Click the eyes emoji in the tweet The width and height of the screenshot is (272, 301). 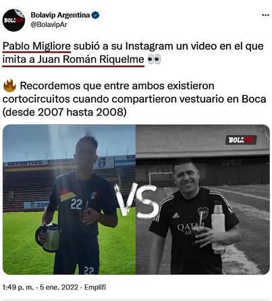click(x=154, y=59)
